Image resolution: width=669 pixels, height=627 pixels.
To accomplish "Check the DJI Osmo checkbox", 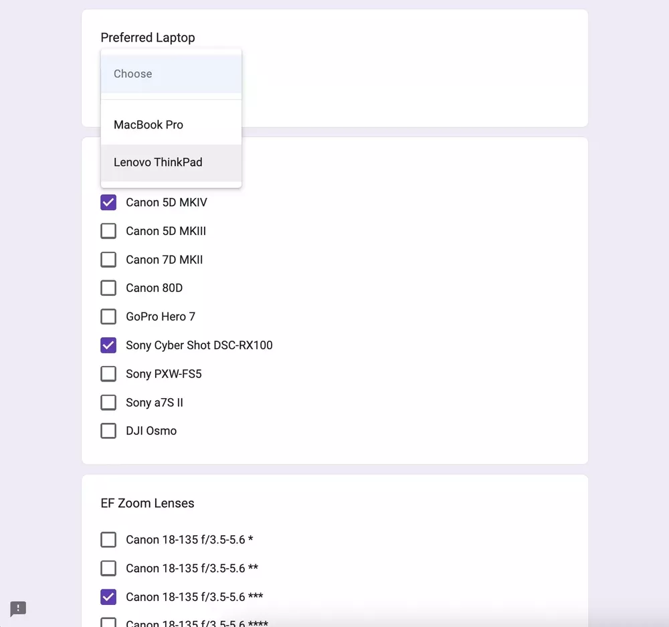I will pyautogui.click(x=108, y=431).
